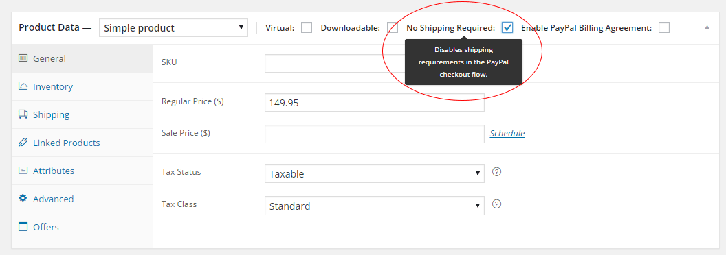Click the Advanced gear icon

23,199
